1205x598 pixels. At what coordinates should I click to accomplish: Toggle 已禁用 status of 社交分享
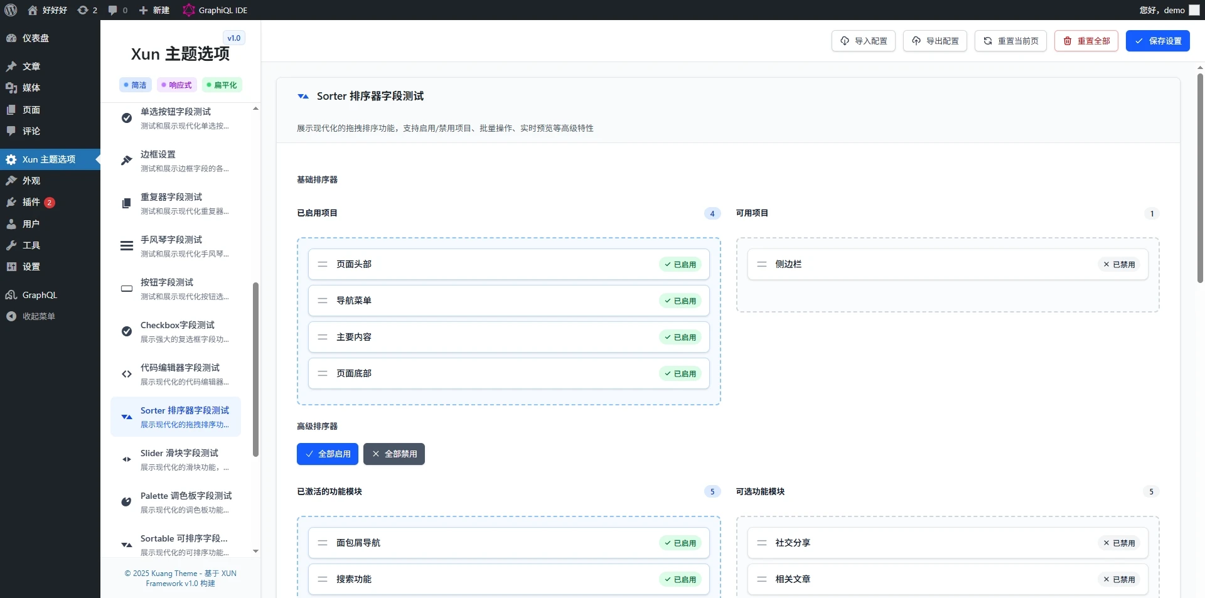[x=1119, y=543]
